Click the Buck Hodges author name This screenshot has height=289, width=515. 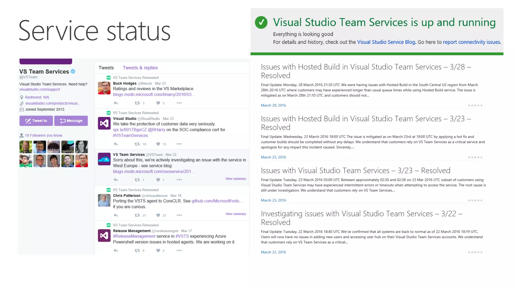tap(125, 83)
